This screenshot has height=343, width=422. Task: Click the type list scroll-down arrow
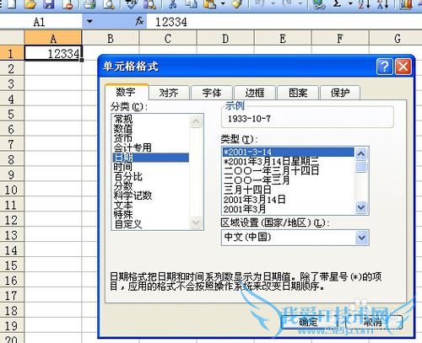tap(361, 208)
